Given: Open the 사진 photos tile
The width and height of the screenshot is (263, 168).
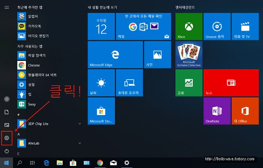Looking at the screenshot, I should (157, 55).
